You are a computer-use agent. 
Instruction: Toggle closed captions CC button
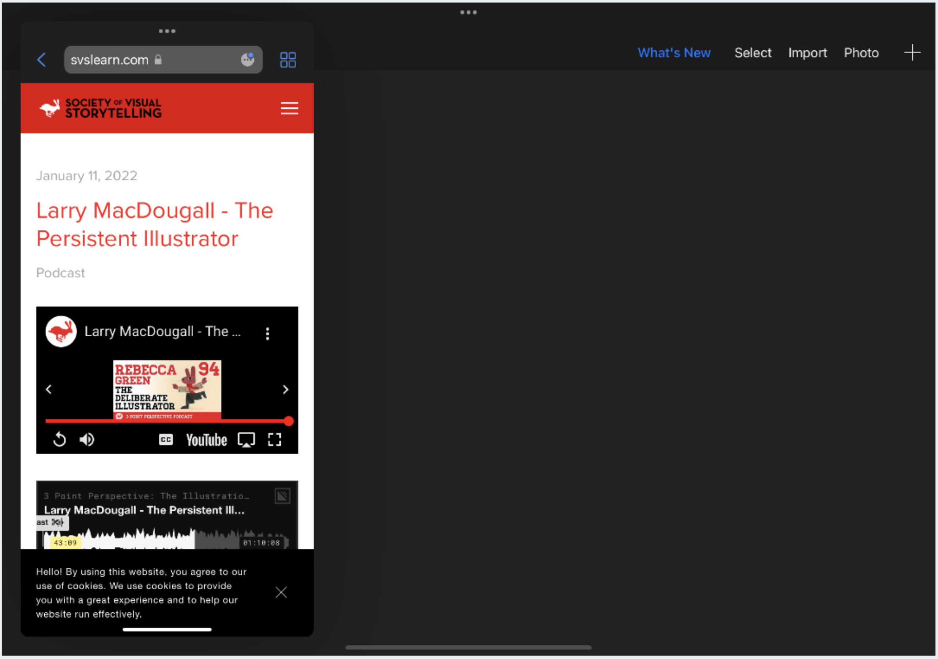pos(166,440)
